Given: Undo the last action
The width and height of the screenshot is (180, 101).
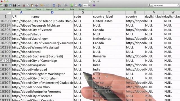Looking at the screenshot, I should click(x=42, y=5).
